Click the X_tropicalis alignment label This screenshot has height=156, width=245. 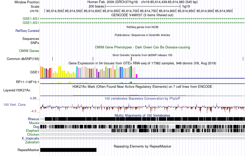[x=30, y=138]
